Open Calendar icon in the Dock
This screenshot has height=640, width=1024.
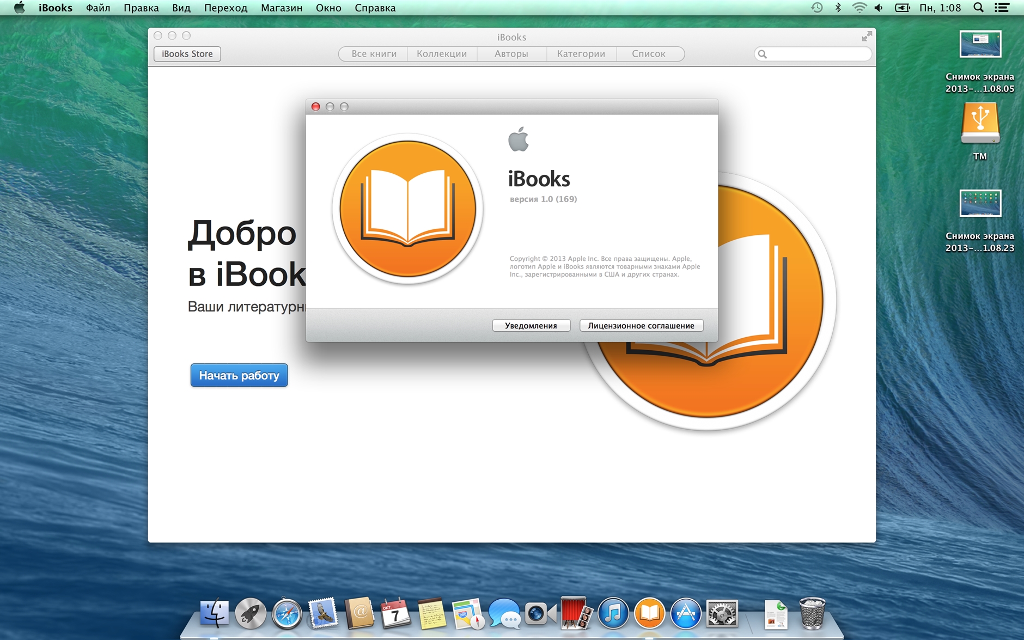coord(395,614)
